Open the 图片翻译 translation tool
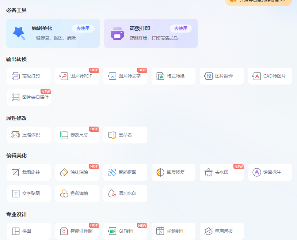Viewport: 297px width, 240px height. pos(221,76)
